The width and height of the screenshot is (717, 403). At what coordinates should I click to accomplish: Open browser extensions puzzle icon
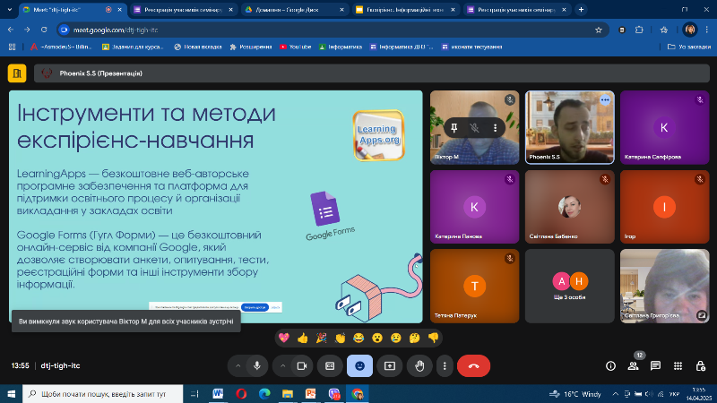(x=639, y=30)
